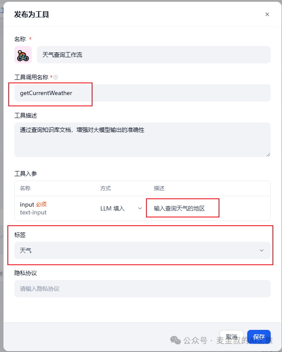Select the 保存 button
This screenshot has width=282, height=352.
(x=259, y=336)
